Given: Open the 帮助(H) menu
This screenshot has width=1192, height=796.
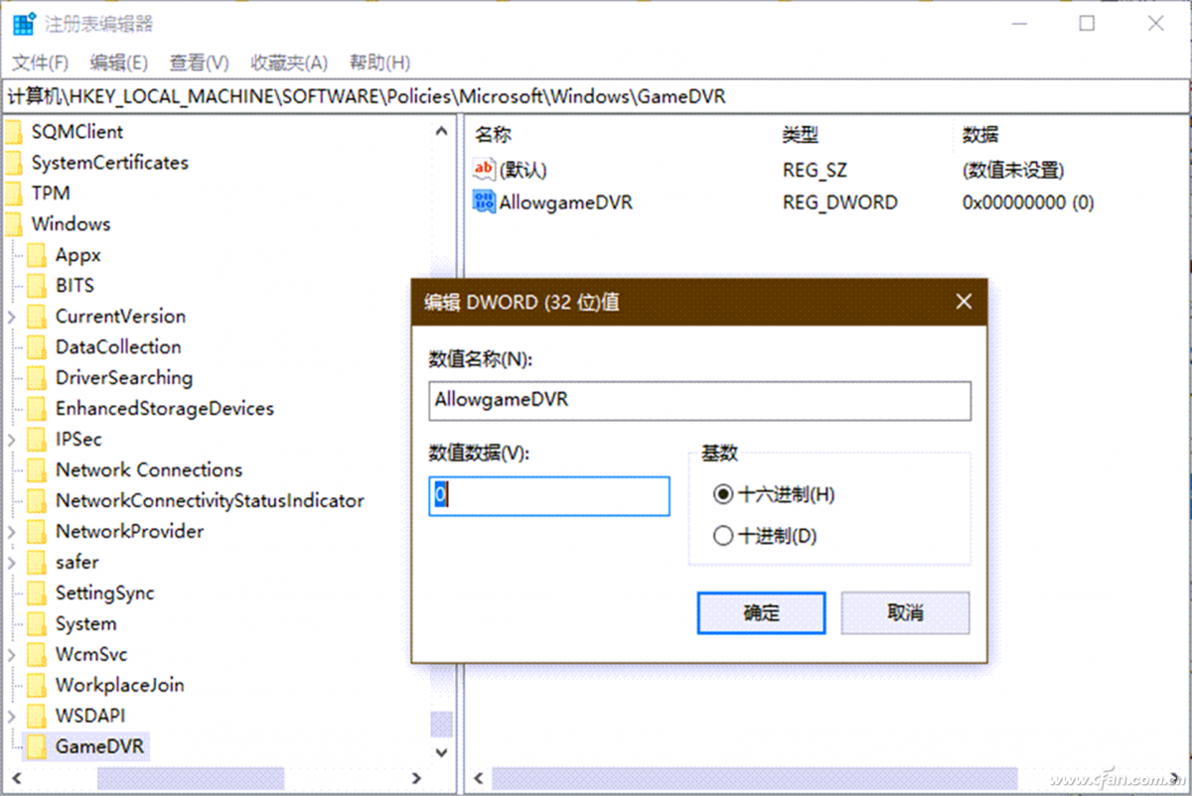Looking at the screenshot, I should click(379, 63).
